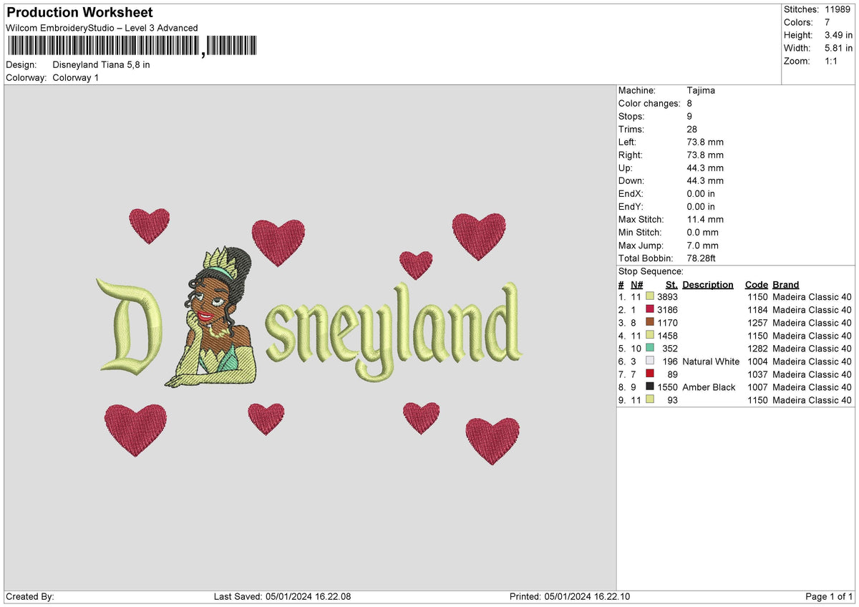Click the "Colorway 1" value

click(x=76, y=77)
